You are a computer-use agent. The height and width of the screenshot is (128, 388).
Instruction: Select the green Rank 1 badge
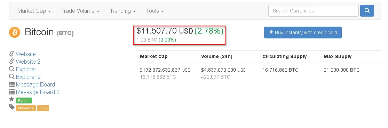click(24, 100)
